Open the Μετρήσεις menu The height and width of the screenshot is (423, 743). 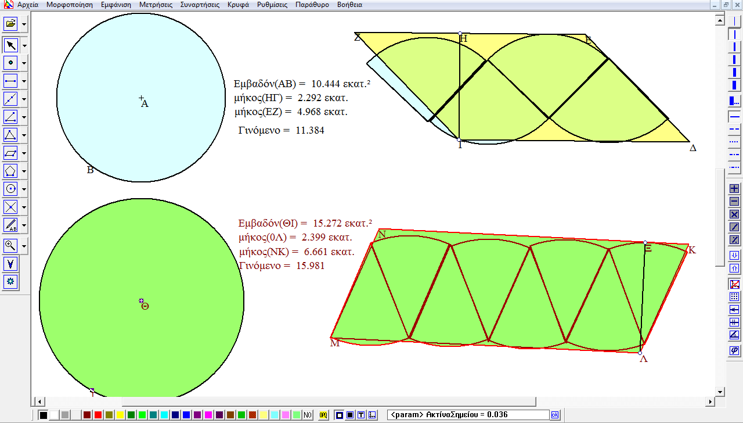(156, 5)
